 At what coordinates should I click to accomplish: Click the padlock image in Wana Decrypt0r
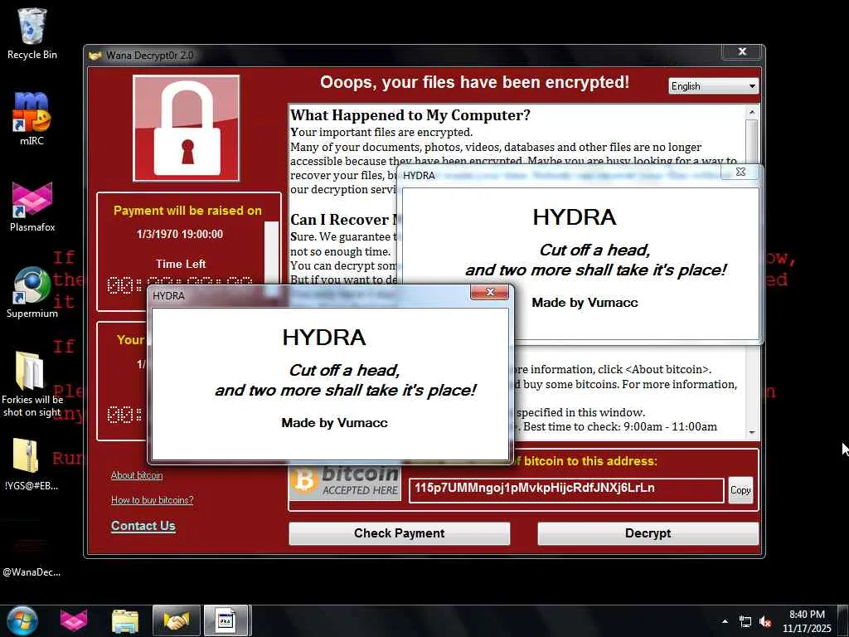click(x=187, y=129)
